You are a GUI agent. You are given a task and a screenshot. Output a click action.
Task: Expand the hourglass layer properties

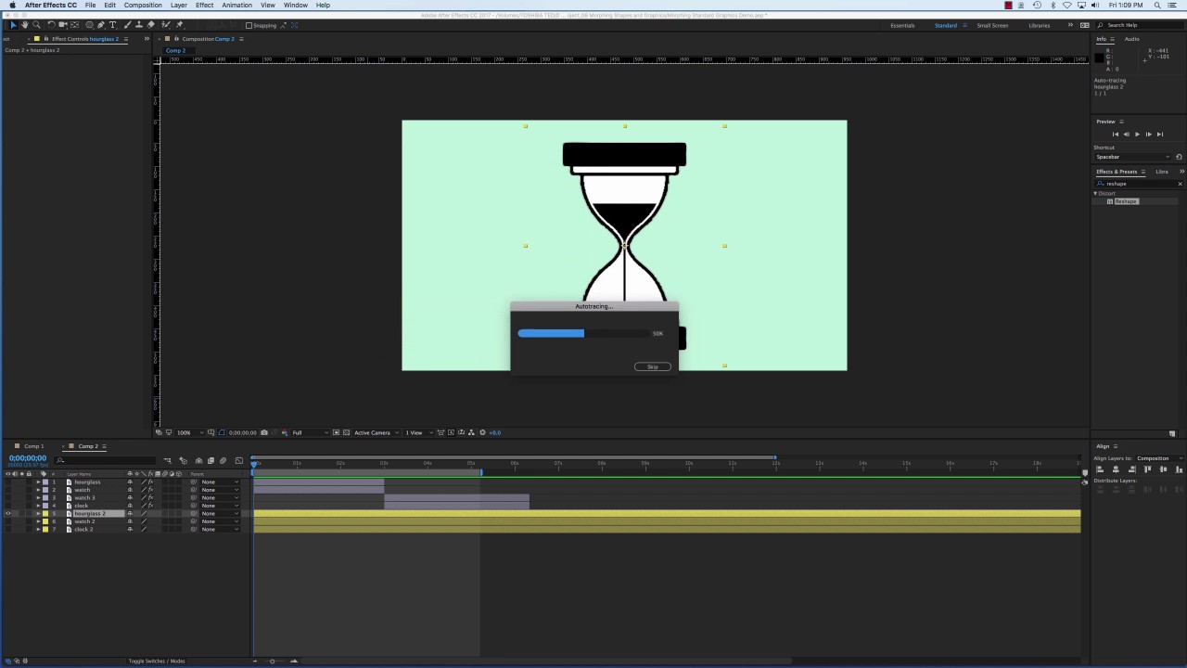pos(38,482)
